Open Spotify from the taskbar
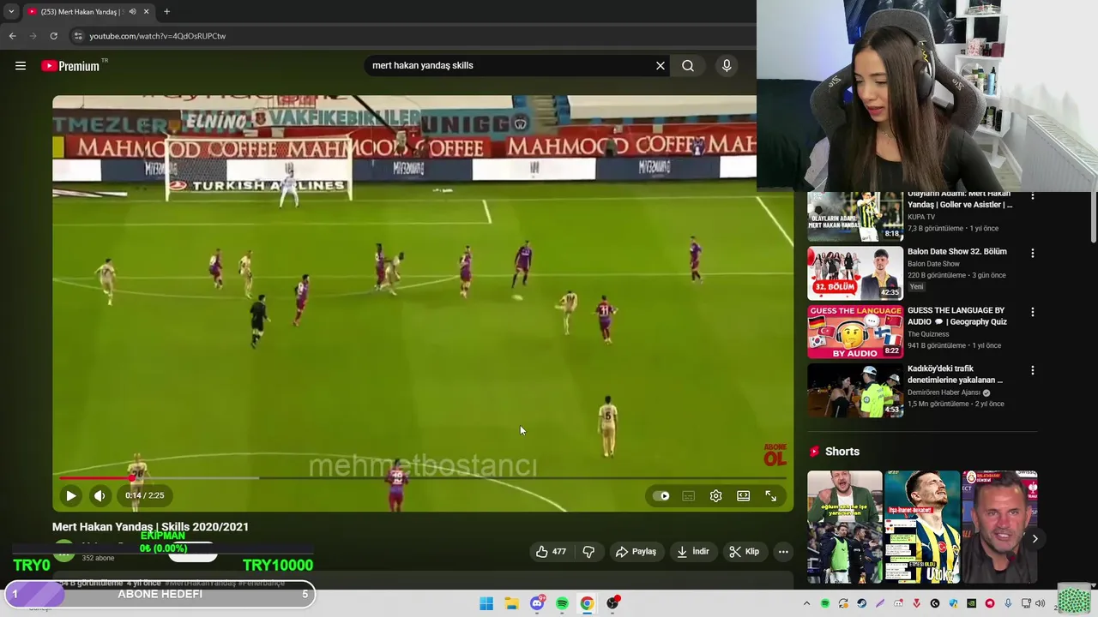Viewport: 1098px width, 617px height. (562, 603)
